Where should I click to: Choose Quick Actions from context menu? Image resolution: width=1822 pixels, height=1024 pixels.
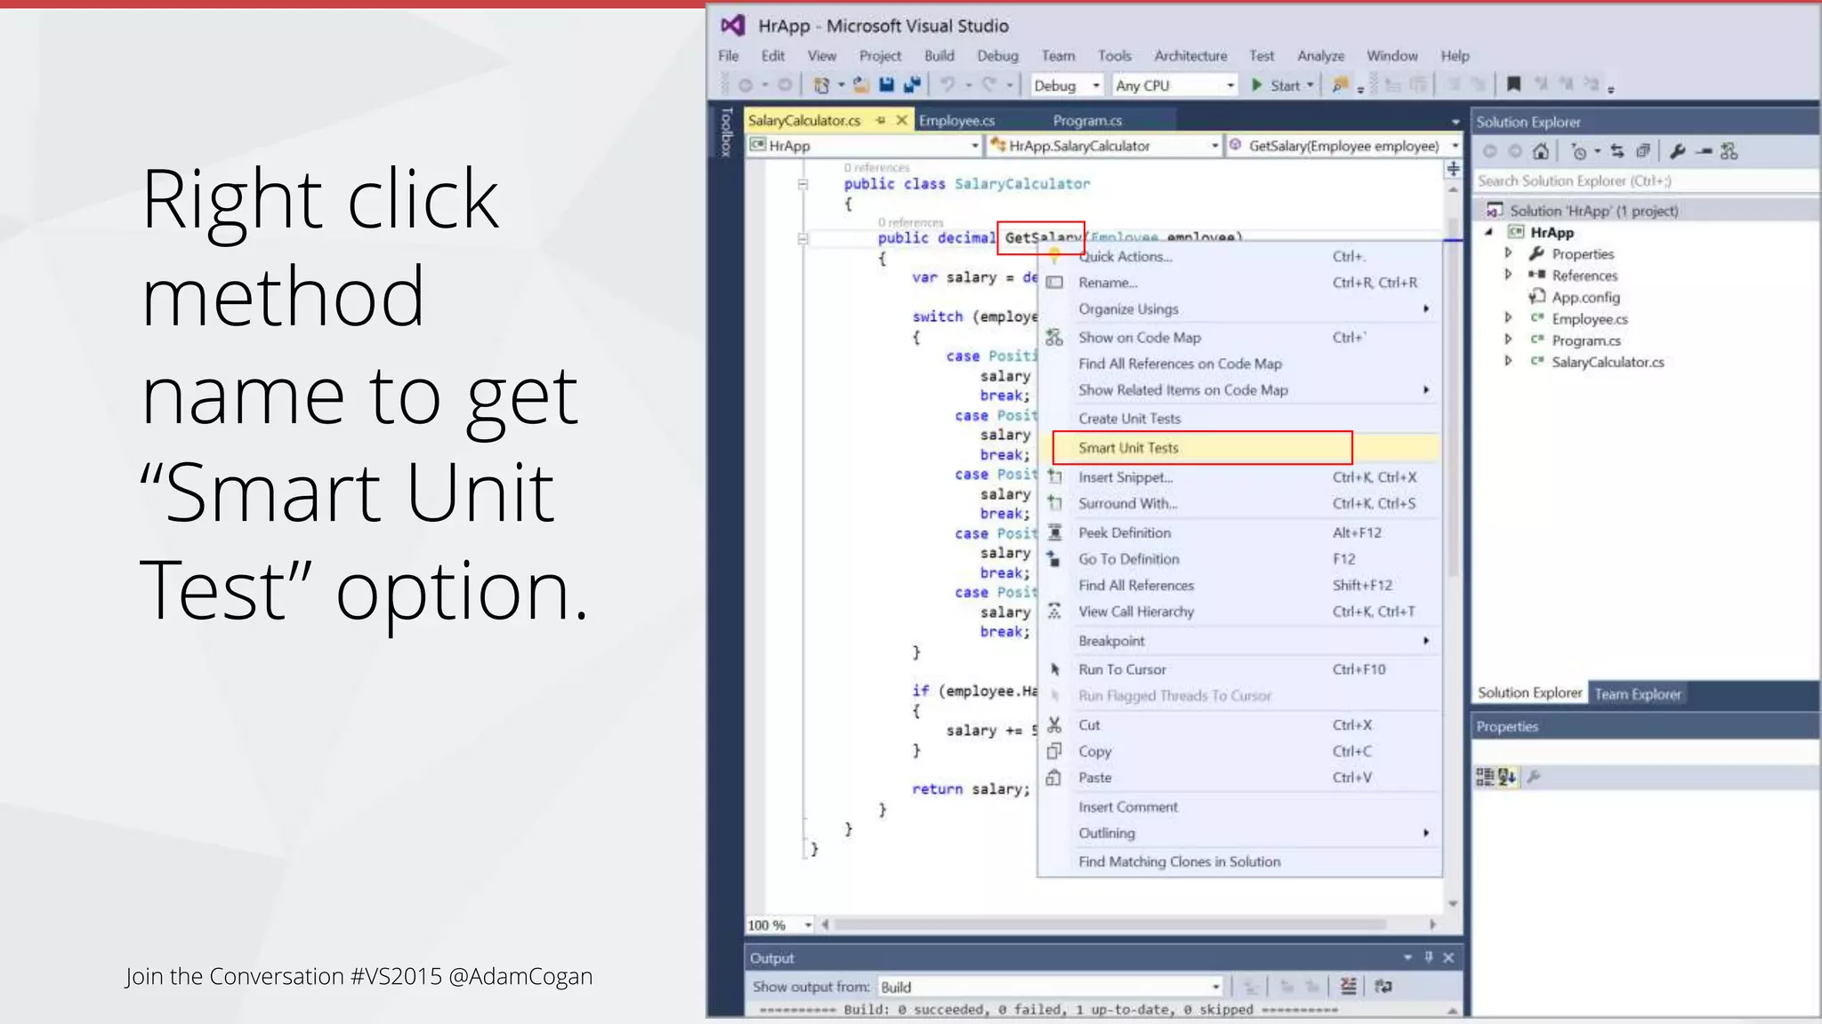[1242, 256]
